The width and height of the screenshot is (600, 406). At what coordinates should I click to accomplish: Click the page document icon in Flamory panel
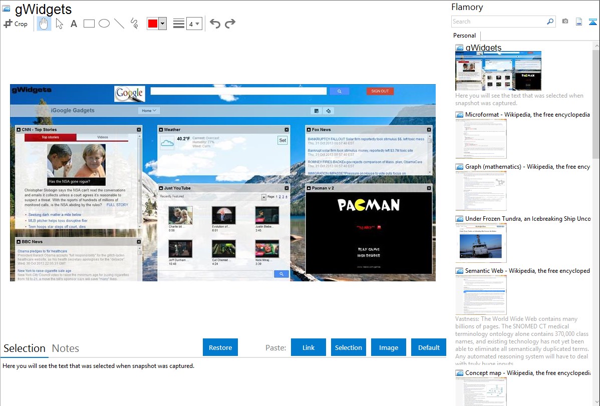pyautogui.click(x=579, y=22)
